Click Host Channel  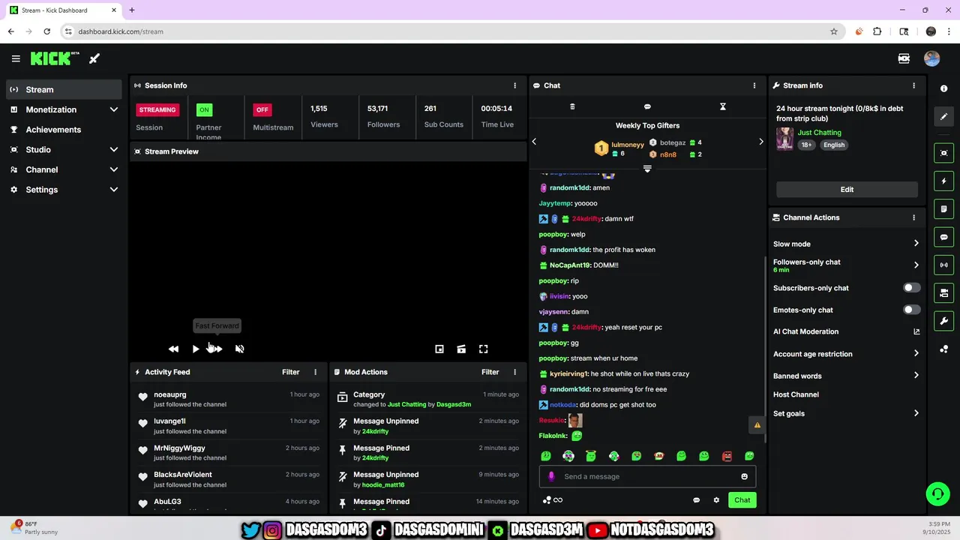pos(796,394)
